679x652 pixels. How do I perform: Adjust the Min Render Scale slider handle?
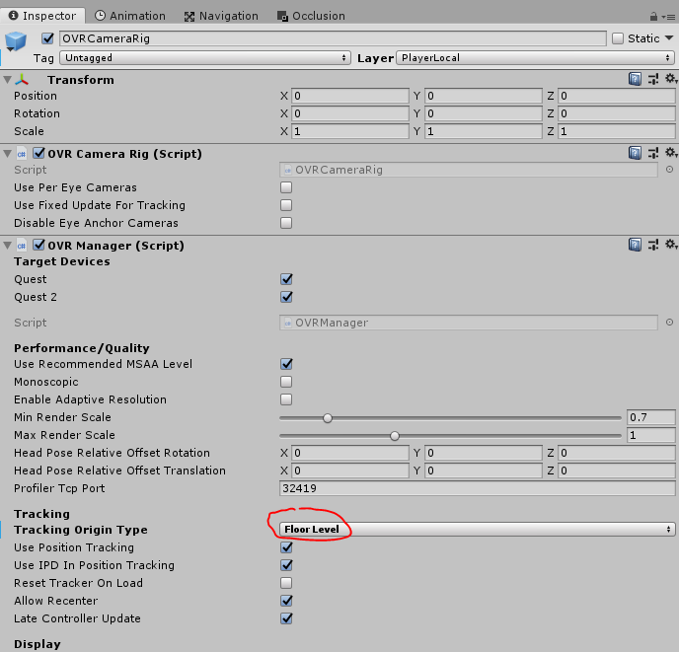(x=328, y=418)
